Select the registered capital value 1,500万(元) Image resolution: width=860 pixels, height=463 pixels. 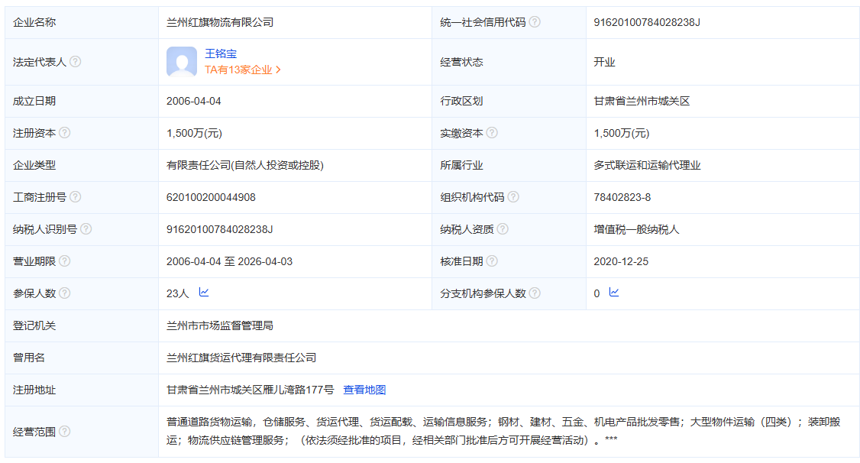pos(194,133)
